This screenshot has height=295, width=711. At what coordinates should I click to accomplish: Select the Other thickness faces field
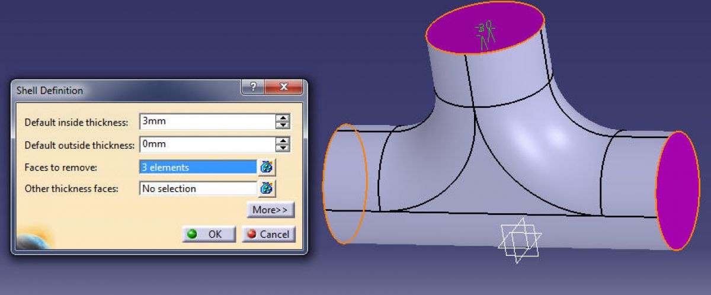198,188
